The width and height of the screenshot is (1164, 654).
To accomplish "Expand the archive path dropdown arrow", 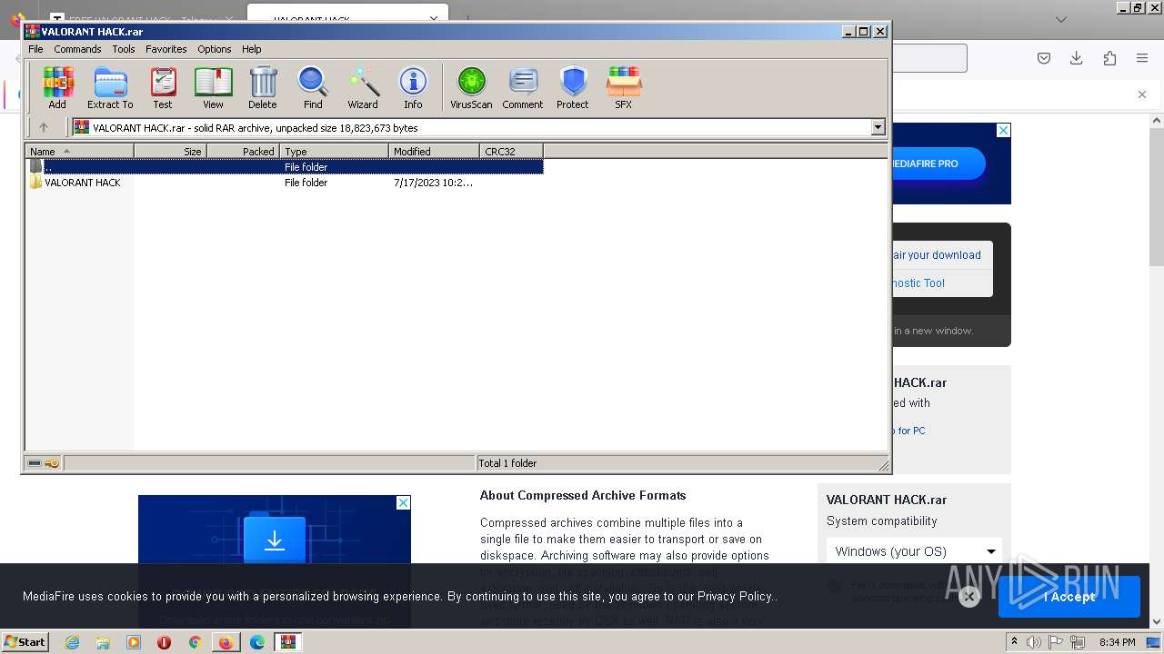I will pos(878,127).
